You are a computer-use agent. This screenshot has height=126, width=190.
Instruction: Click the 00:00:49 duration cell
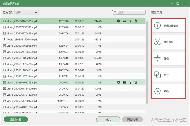point(79,70)
